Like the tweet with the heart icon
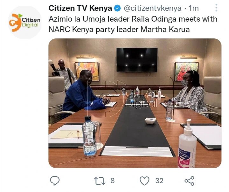This screenshot has height=192, width=229. 145,181
